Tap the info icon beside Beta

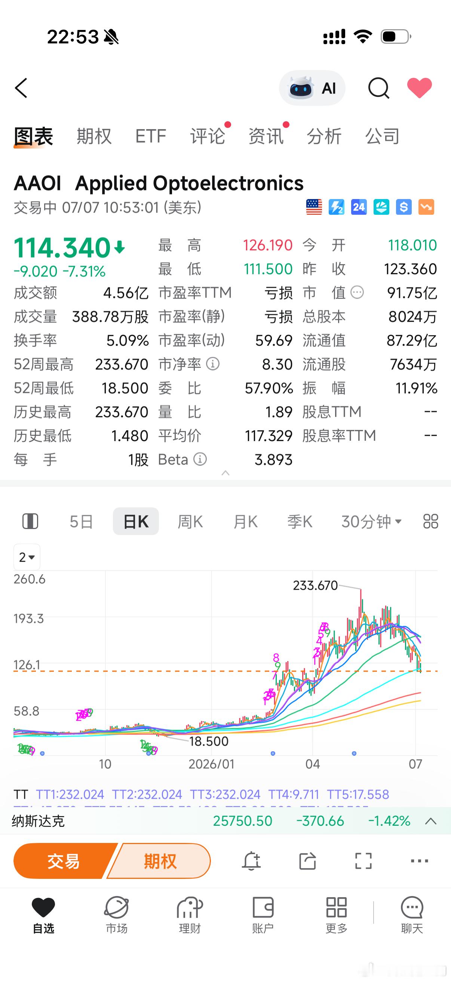click(200, 459)
